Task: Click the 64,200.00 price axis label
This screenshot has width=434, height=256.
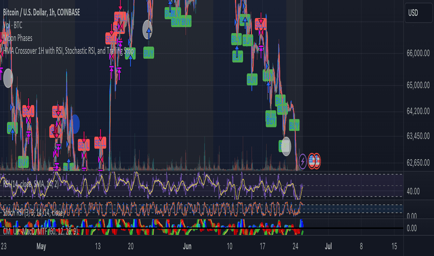Action: 418,111
